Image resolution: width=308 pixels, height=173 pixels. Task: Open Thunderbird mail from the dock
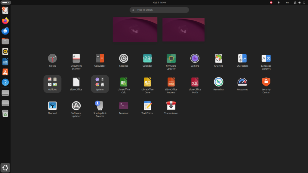5,31
